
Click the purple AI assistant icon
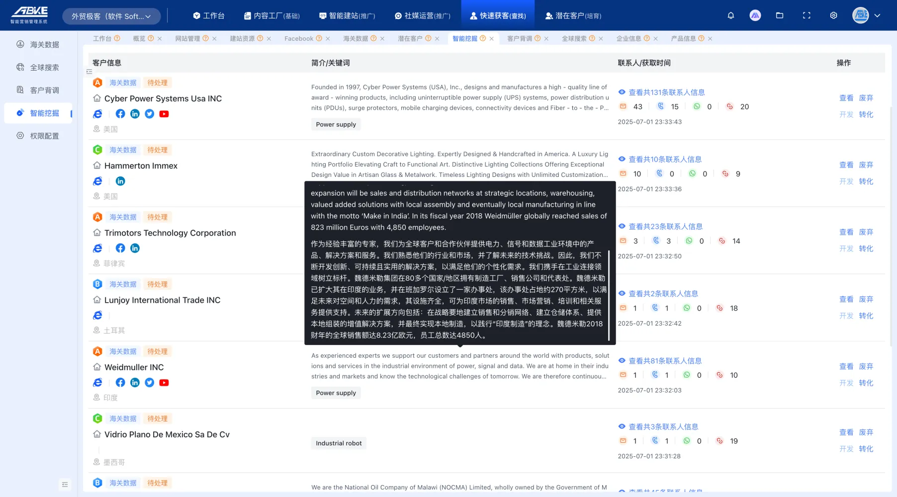tap(755, 15)
